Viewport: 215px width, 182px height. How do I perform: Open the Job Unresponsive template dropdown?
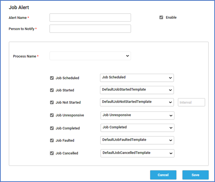click(137, 116)
